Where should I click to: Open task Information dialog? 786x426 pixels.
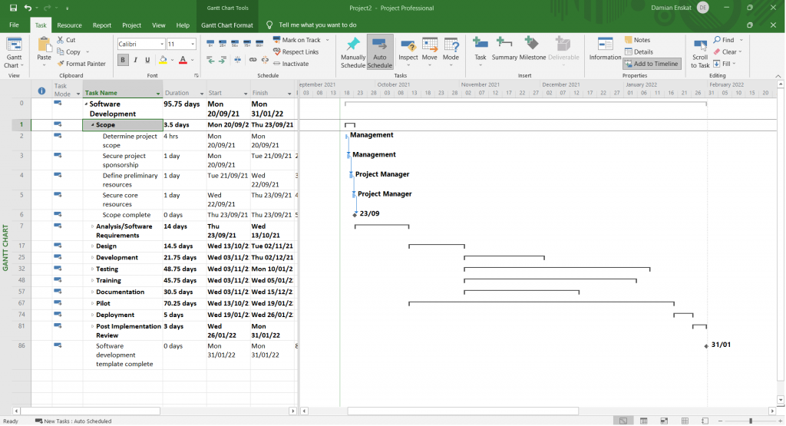pyautogui.click(x=605, y=45)
